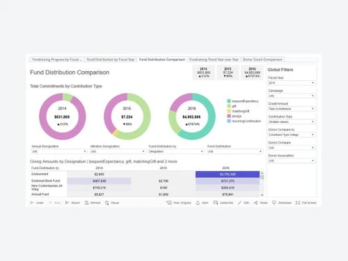Click the 2016 Annual Fund cell $78,991
The height and width of the screenshot is (261, 348).
point(228,194)
